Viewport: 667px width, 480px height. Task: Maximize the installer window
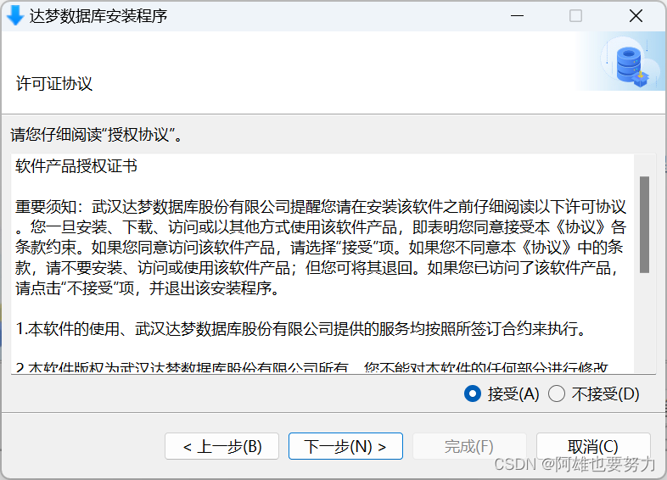click(575, 16)
